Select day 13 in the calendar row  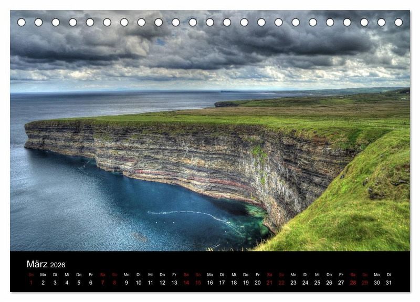pos(174,283)
